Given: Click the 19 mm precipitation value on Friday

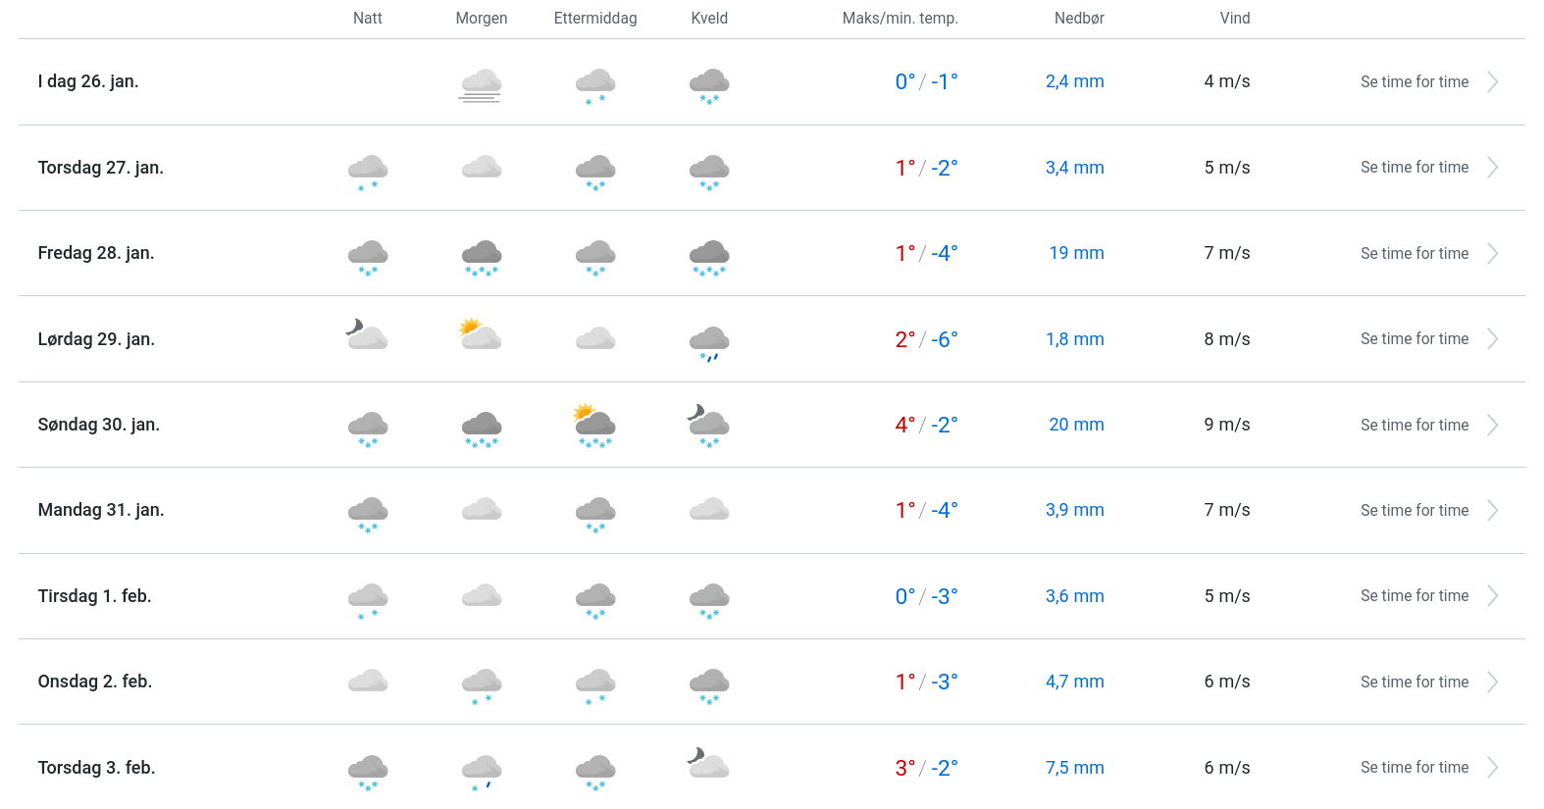Looking at the screenshot, I should (1076, 253).
